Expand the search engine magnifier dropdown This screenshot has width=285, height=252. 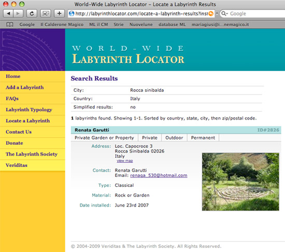pos(224,13)
